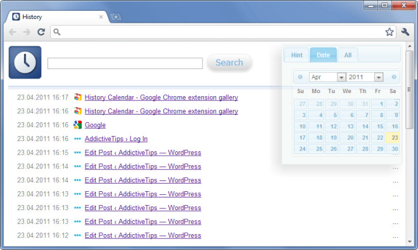418x250 pixels.
Task: Click the Search button
Action: (x=229, y=63)
